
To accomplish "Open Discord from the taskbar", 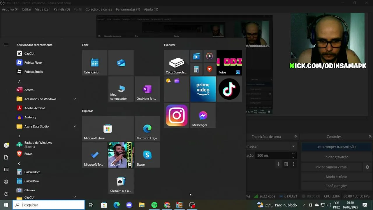I will (129, 205).
